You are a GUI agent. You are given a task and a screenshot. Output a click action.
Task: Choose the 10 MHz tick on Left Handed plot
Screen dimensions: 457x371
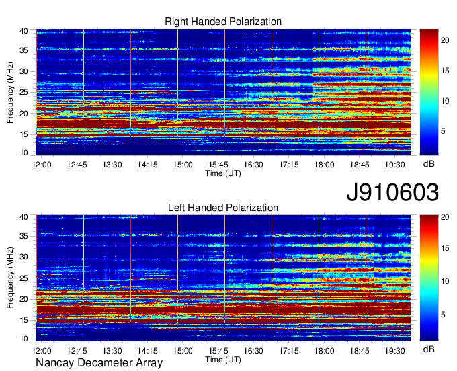[24, 339]
